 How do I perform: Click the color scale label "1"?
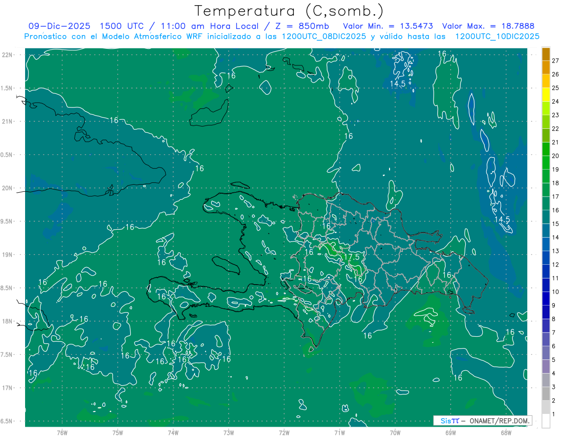pos(554,414)
